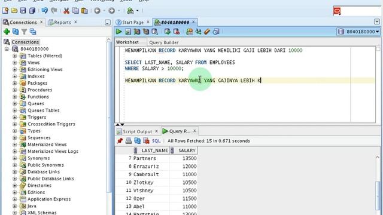Viewport: 383px width, 215px height.
Task: Expand the Tables (Filtered) node
Action: 14,56
